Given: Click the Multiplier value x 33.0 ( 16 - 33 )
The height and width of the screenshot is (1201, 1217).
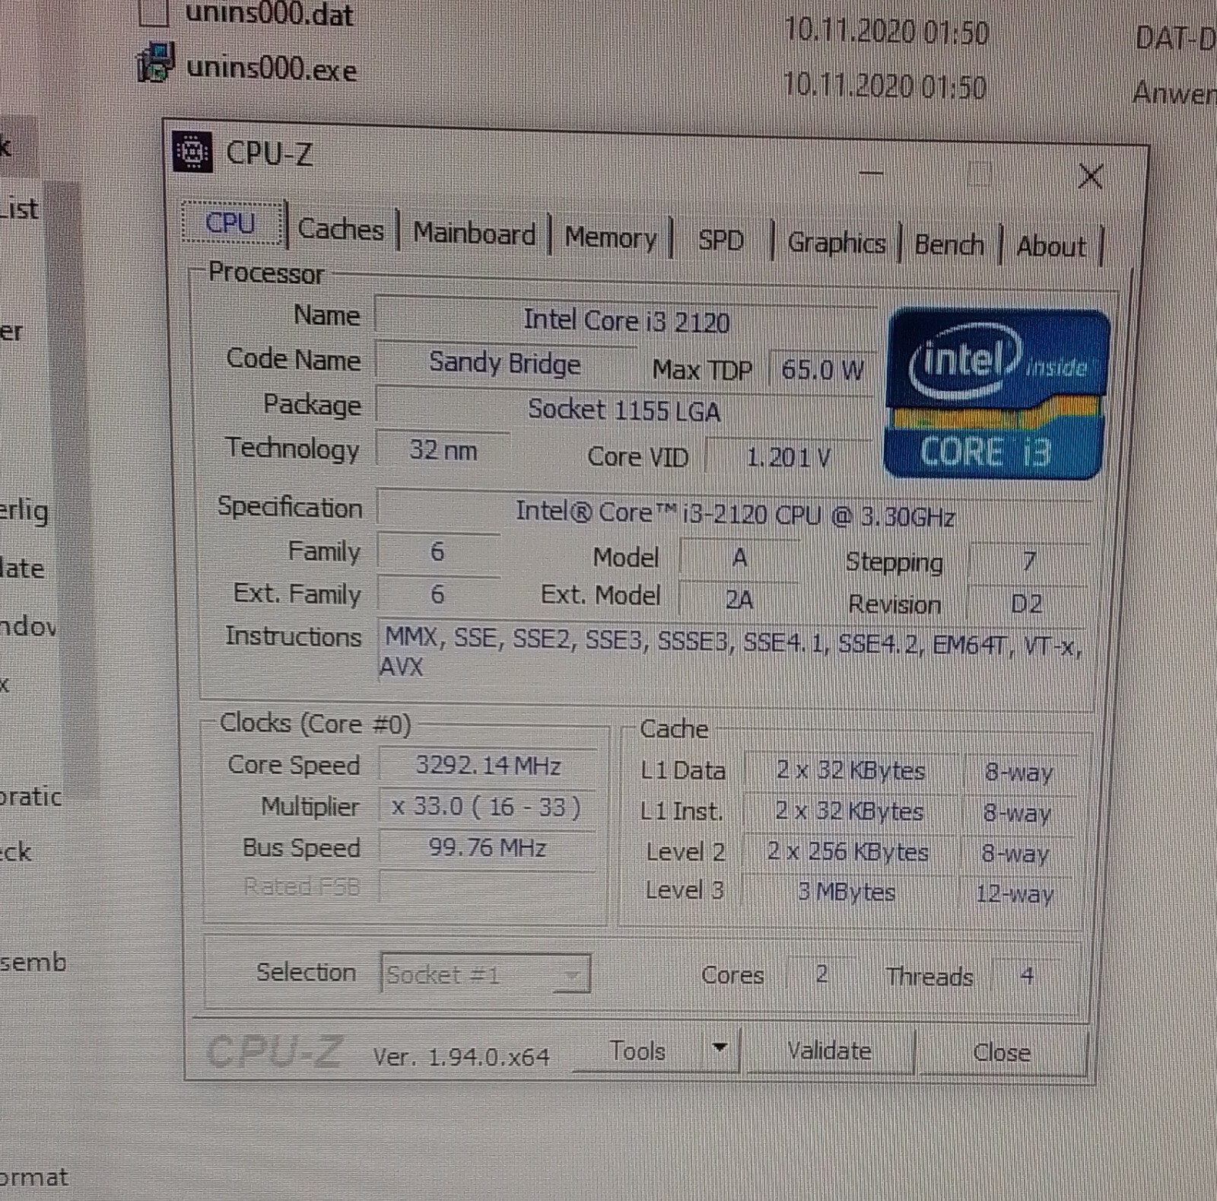Looking at the screenshot, I should pos(487,806).
